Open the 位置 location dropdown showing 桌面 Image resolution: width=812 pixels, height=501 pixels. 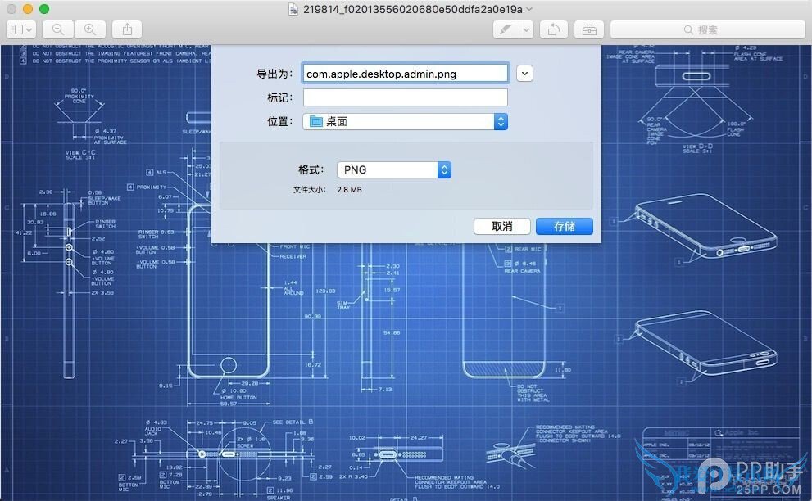coord(405,122)
